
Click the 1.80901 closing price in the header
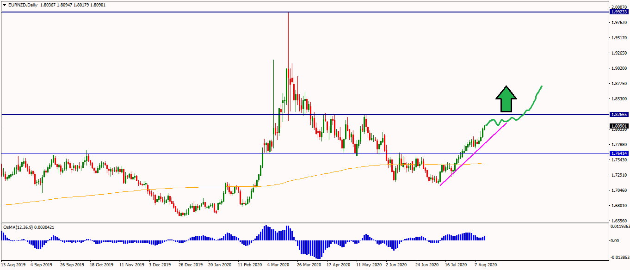pos(98,4)
